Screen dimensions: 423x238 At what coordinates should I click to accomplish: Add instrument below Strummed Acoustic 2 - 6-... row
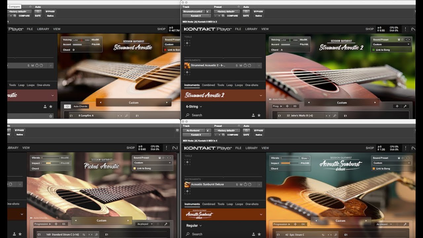[187, 72]
